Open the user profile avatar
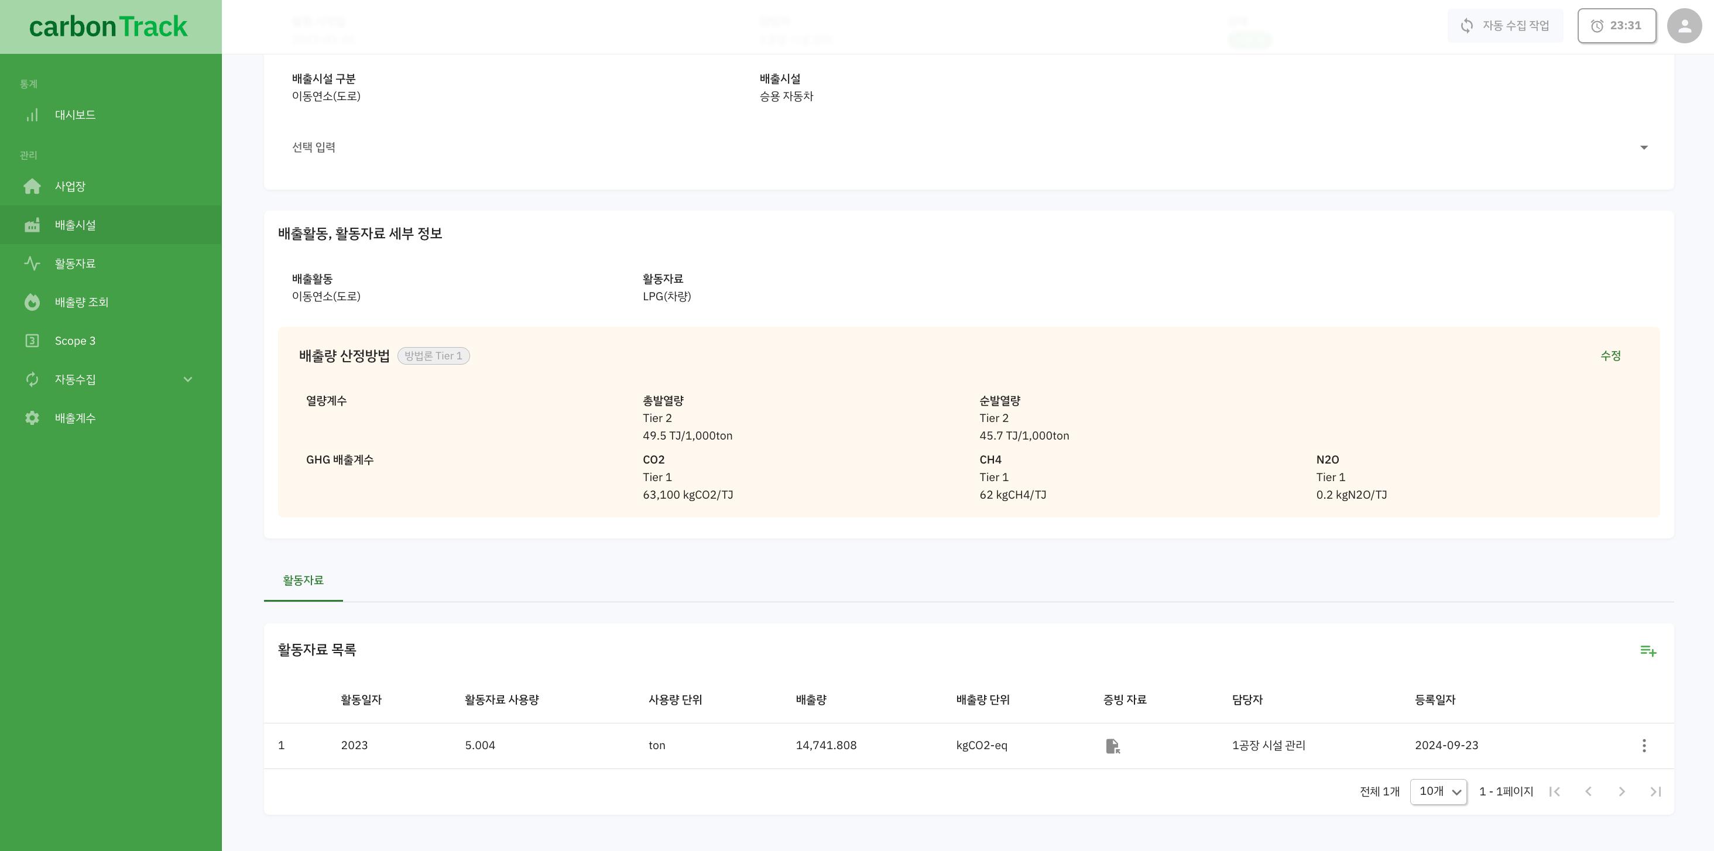 (x=1684, y=25)
